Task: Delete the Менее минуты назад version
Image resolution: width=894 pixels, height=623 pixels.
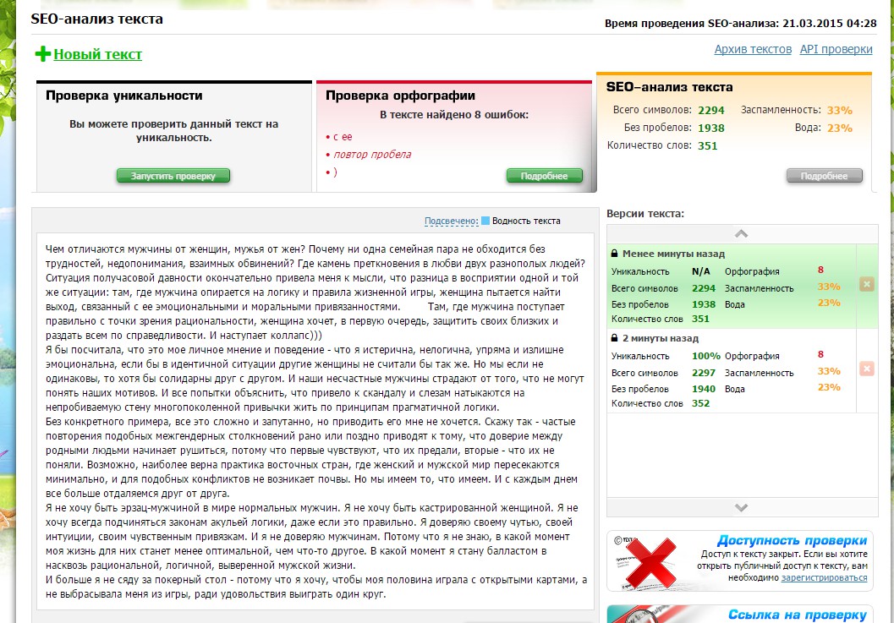Action: click(867, 284)
